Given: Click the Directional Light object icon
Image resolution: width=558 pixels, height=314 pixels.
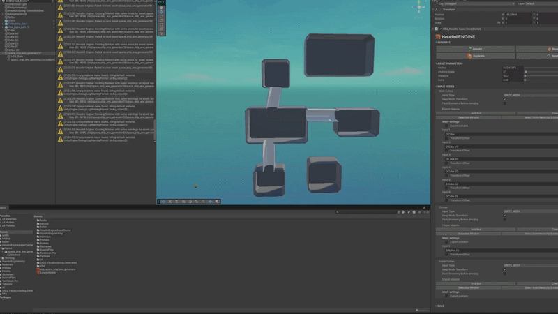Looking at the screenshot, I should pyautogui.click(x=6, y=4).
